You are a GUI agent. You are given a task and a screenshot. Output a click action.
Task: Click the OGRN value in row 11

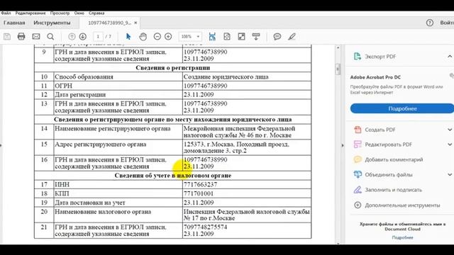[205, 86]
